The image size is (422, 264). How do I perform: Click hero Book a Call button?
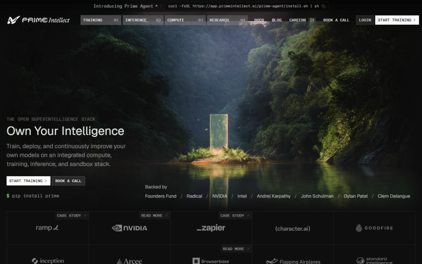point(68,181)
